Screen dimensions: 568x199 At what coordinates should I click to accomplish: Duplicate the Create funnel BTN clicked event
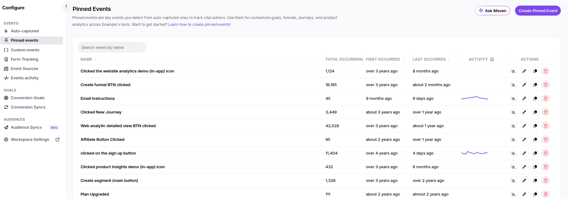coord(535,85)
